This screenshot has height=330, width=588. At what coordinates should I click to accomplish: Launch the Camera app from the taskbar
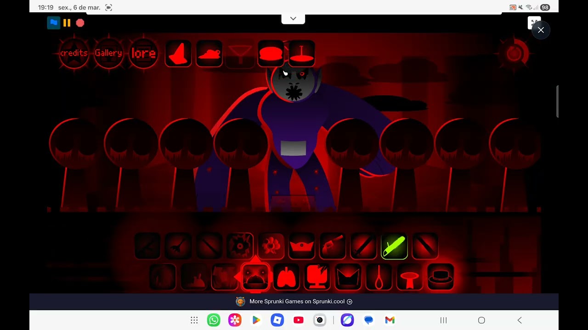click(x=320, y=320)
